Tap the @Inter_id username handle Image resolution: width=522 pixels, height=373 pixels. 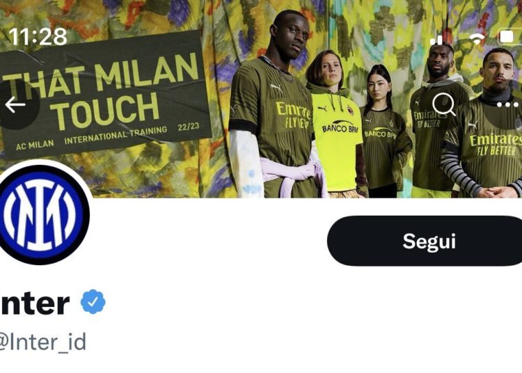click(x=42, y=342)
